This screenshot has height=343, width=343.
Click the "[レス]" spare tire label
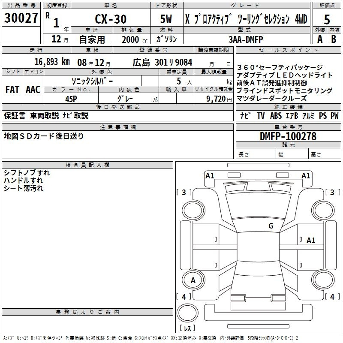click(x=187, y=328)
